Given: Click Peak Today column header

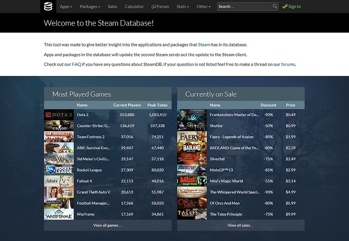Looking at the screenshot, I should coord(157,105).
